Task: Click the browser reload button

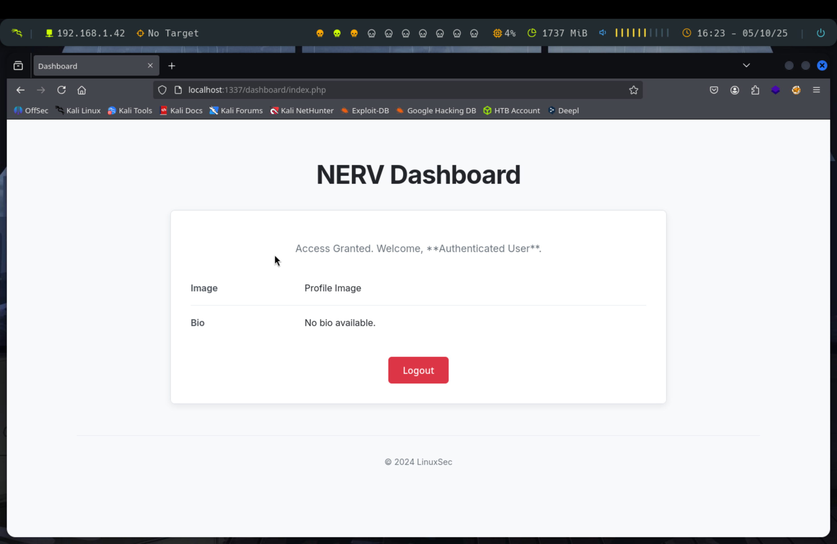Action: (x=61, y=90)
